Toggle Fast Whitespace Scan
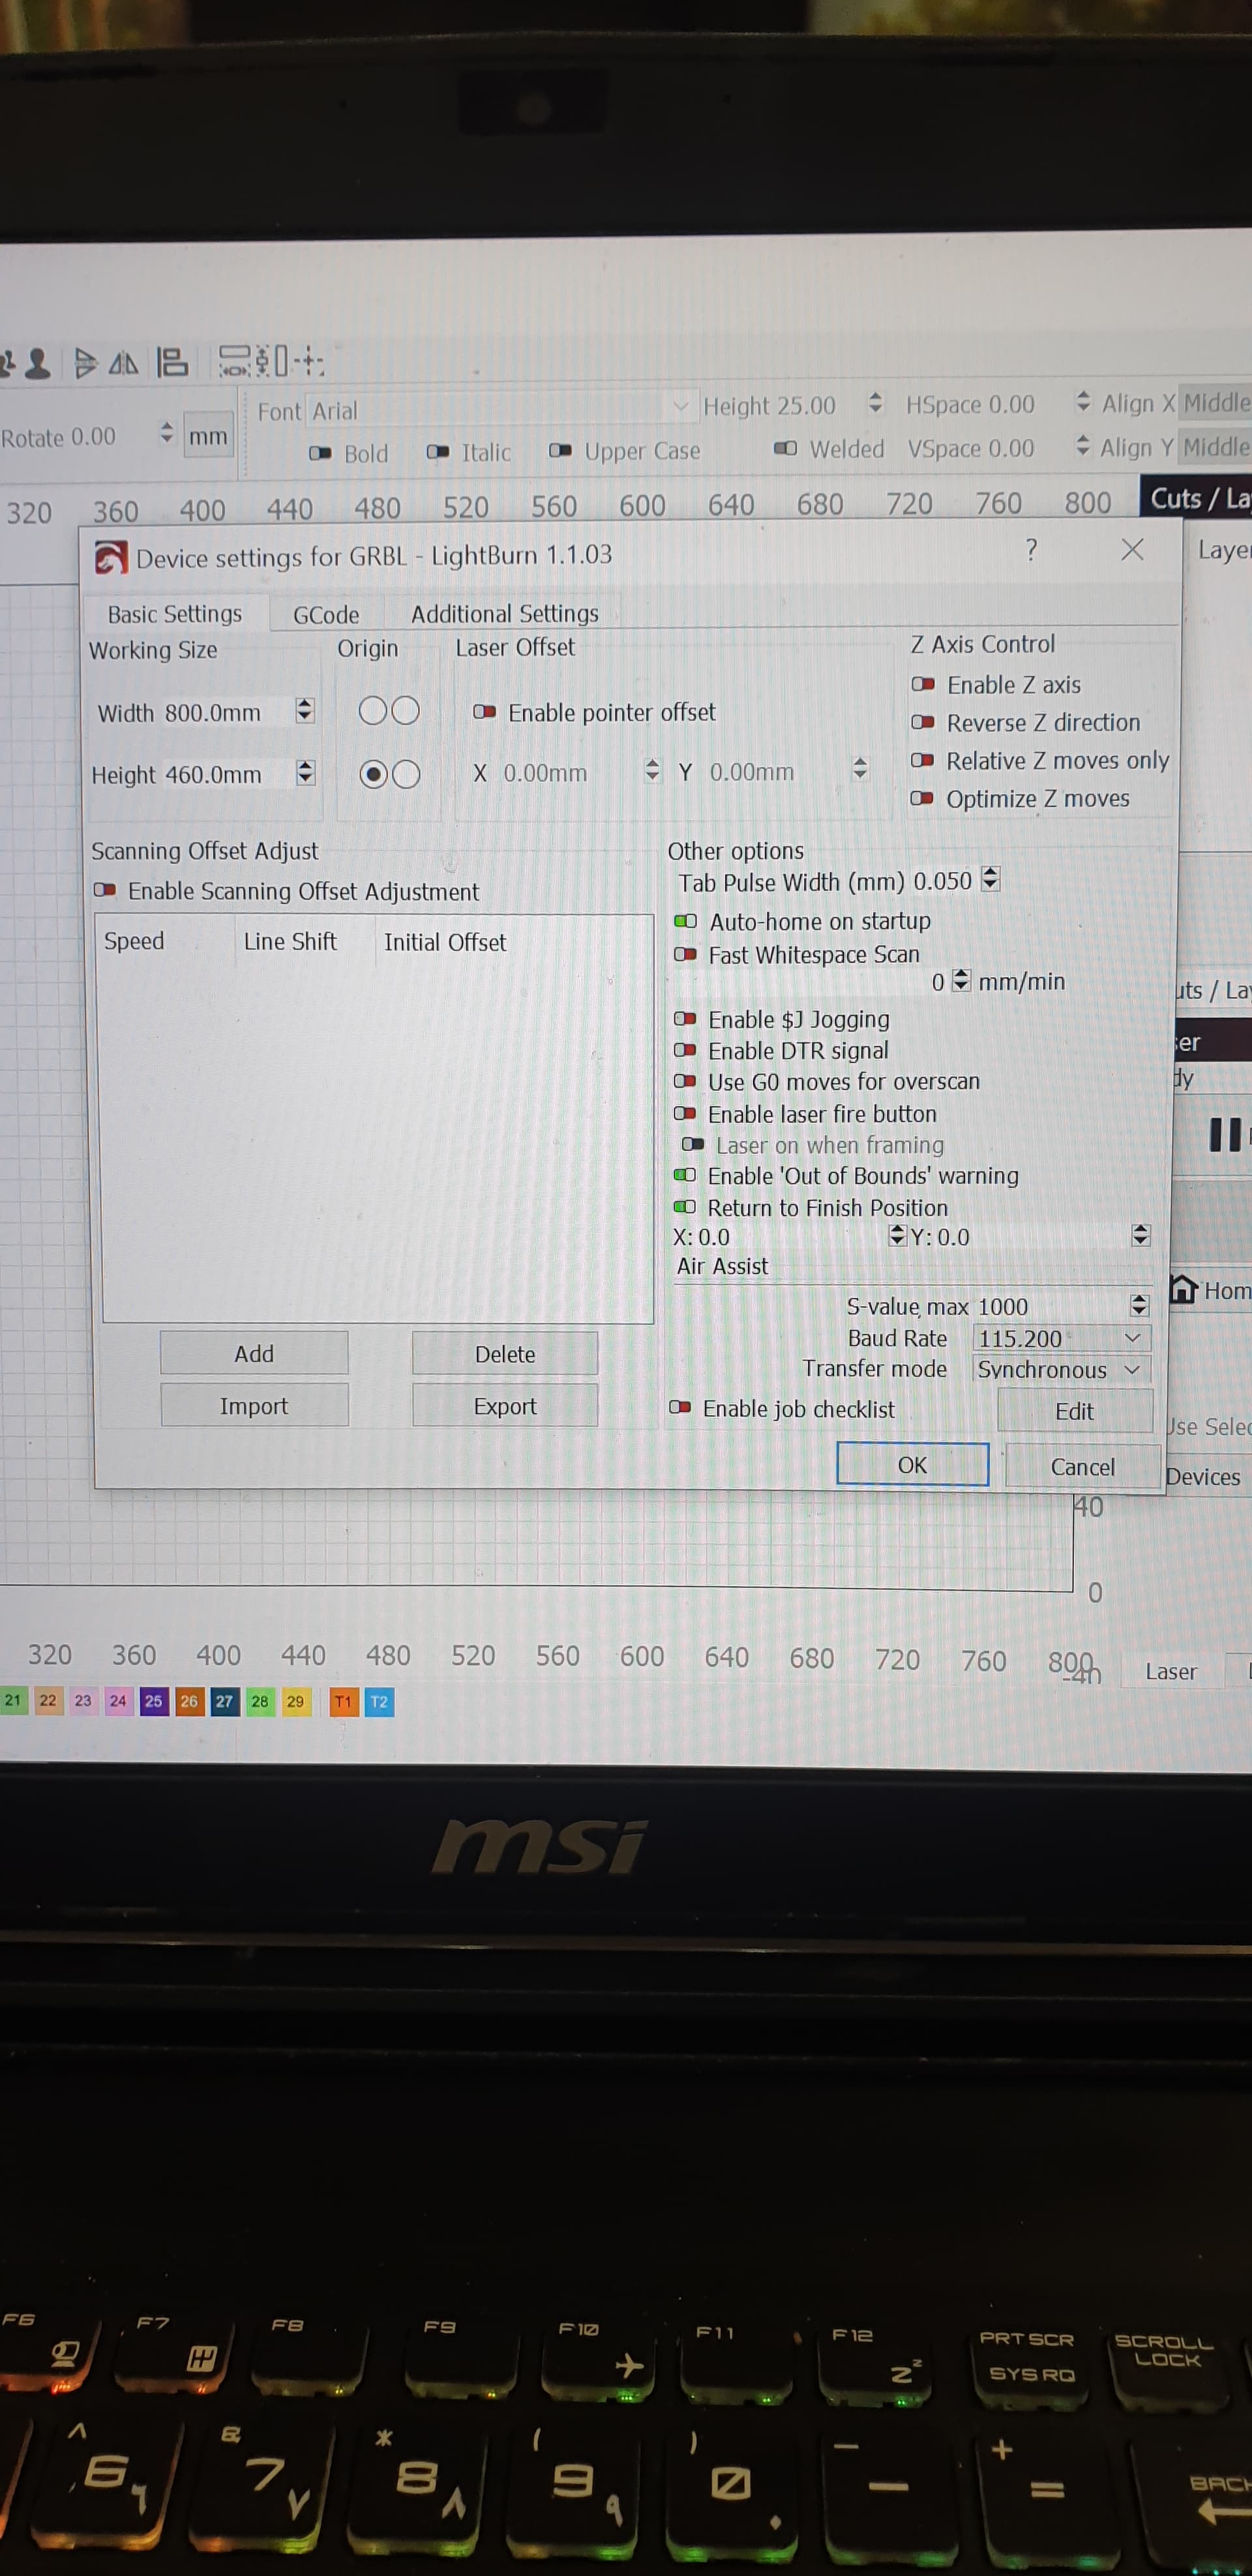Image resolution: width=1252 pixels, height=2576 pixels. (x=686, y=954)
